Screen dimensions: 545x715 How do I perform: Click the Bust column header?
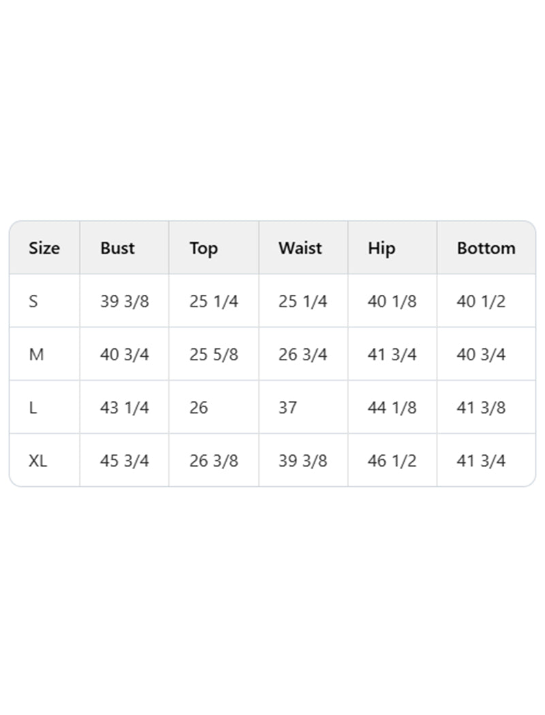[117, 248]
